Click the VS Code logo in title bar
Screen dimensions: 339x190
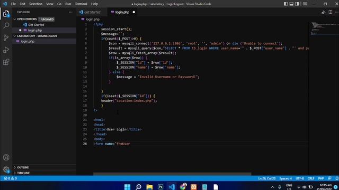[x=5, y=4]
